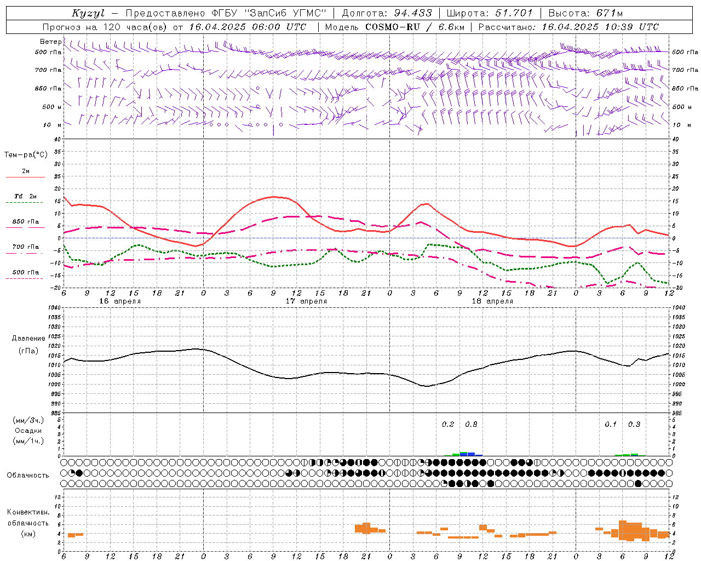Click the precipitation value "0.1"
The height and width of the screenshot is (561, 701).
[611, 424]
